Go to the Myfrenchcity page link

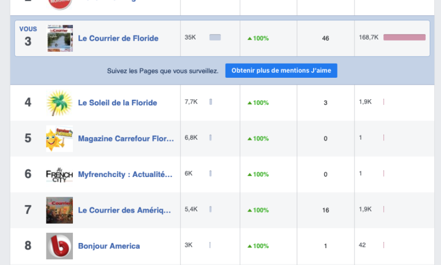[125, 174]
